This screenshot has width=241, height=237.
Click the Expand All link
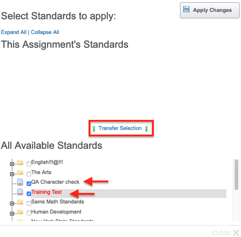14,32
